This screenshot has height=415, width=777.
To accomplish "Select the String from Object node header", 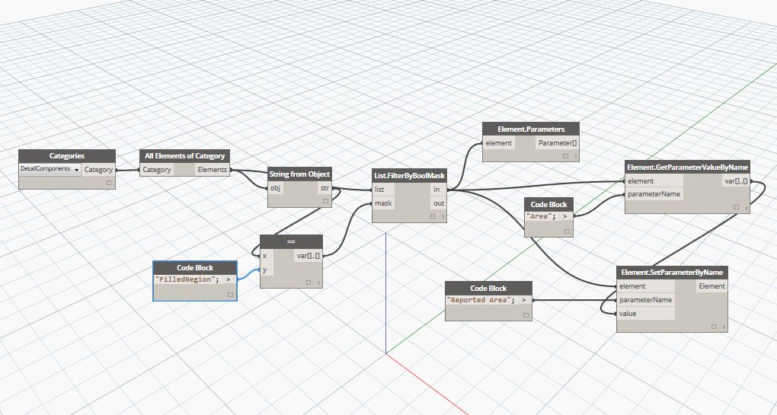I will (x=300, y=174).
